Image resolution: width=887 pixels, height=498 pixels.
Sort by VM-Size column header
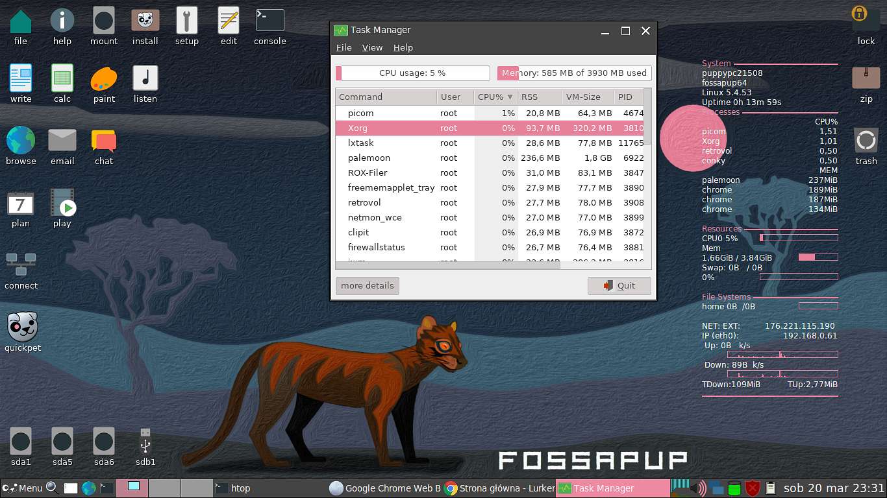click(x=588, y=97)
